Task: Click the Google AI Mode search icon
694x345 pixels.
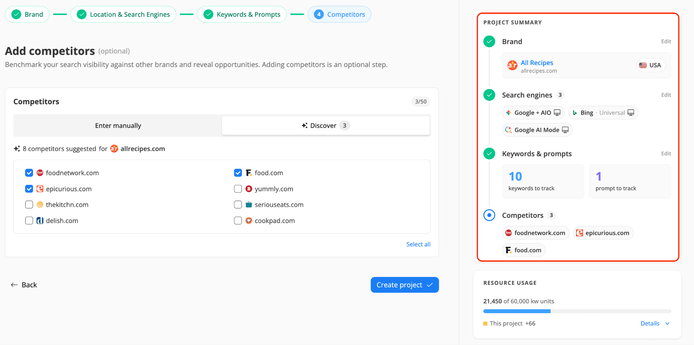Action: [509, 130]
